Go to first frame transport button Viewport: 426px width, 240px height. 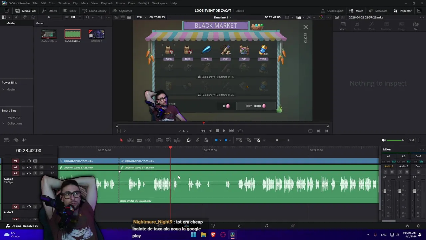tap(203, 131)
